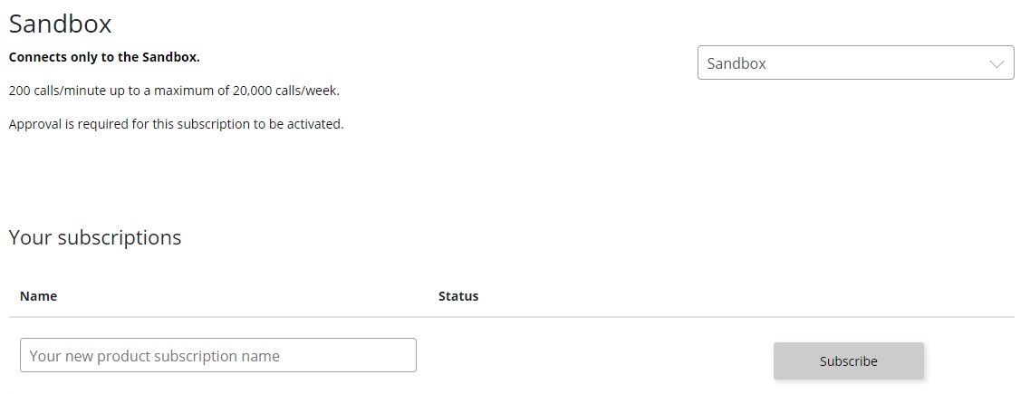Click the divider line under the table headers
Image resolution: width=1030 pixels, height=394 pixels.
(512, 317)
